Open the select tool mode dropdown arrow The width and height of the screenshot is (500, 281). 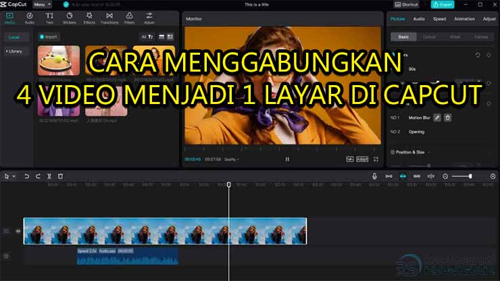(x=14, y=176)
